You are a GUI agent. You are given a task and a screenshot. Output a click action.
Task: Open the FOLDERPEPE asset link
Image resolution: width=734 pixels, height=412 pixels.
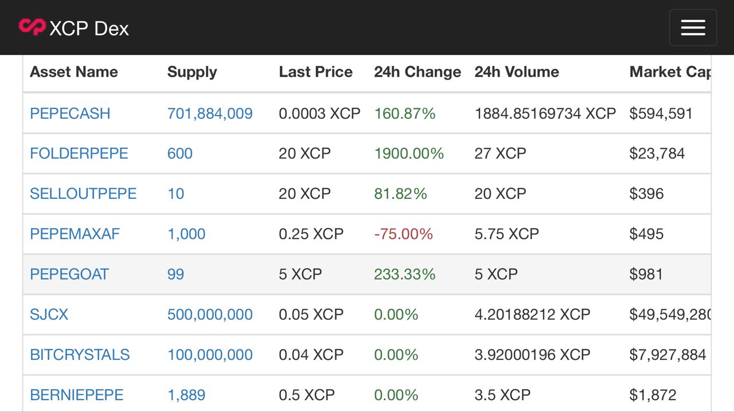coord(79,154)
